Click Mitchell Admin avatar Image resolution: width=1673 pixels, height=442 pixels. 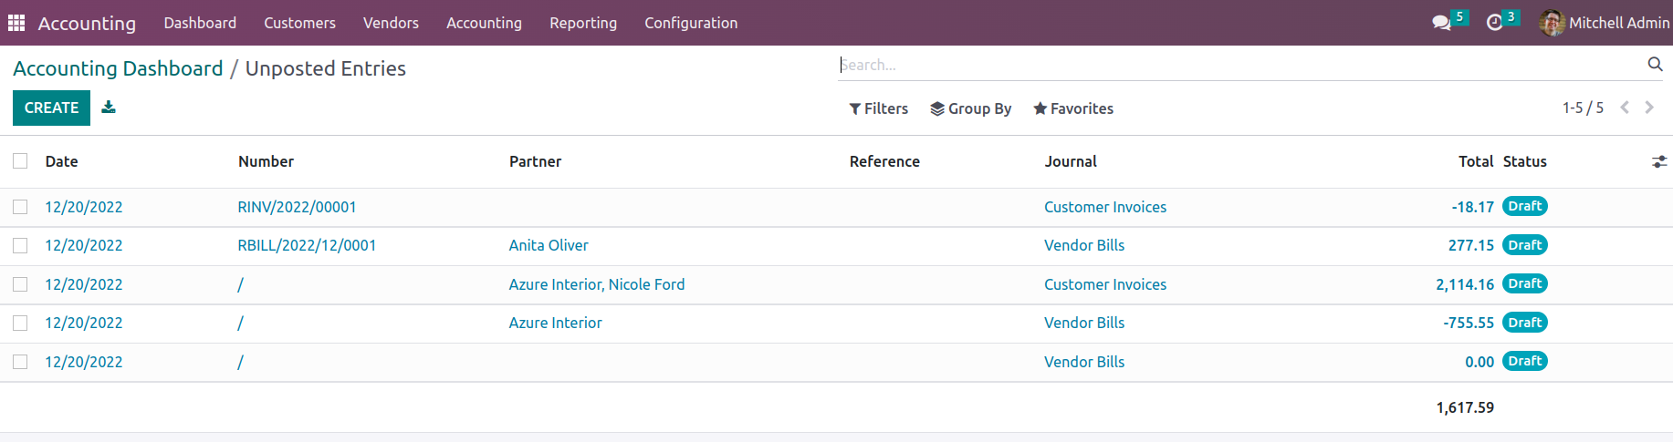(1552, 23)
